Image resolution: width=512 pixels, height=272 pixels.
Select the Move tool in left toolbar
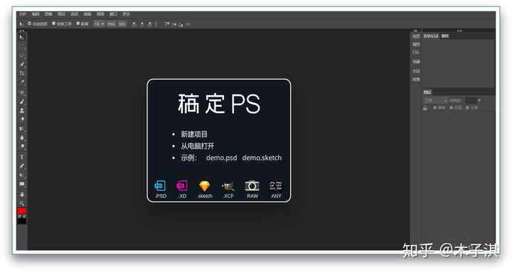coord(22,38)
